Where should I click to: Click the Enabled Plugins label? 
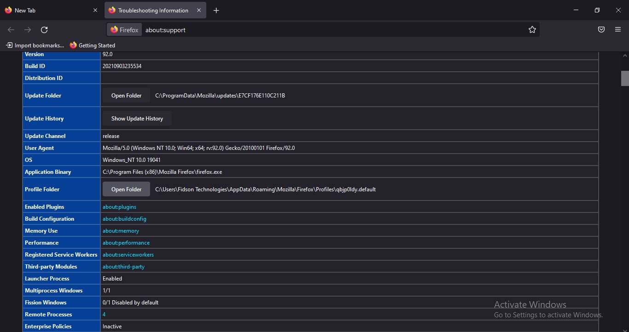[45, 207]
